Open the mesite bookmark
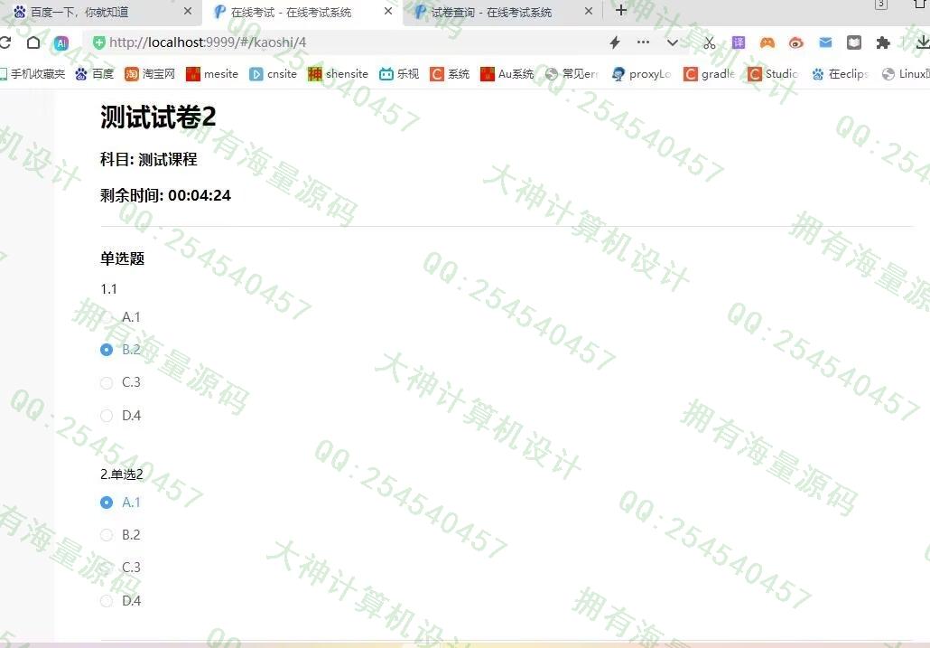 [212, 73]
